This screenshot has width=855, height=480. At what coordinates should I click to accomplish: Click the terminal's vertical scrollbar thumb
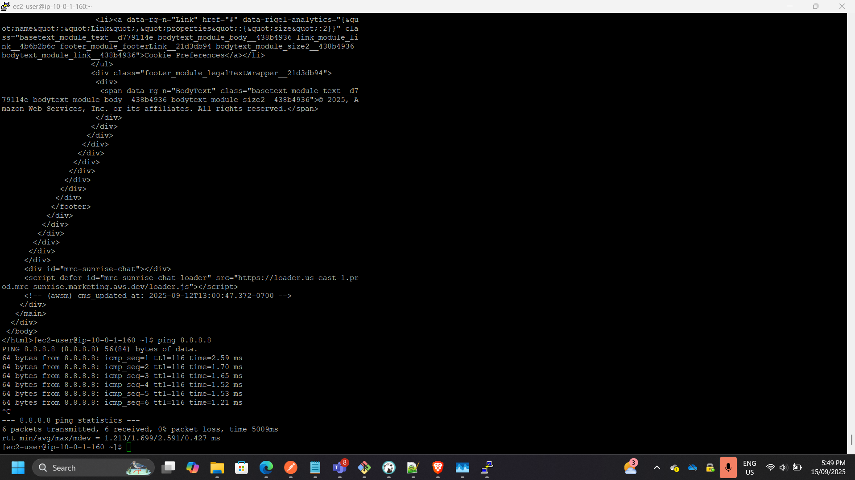pyautogui.click(x=851, y=439)
